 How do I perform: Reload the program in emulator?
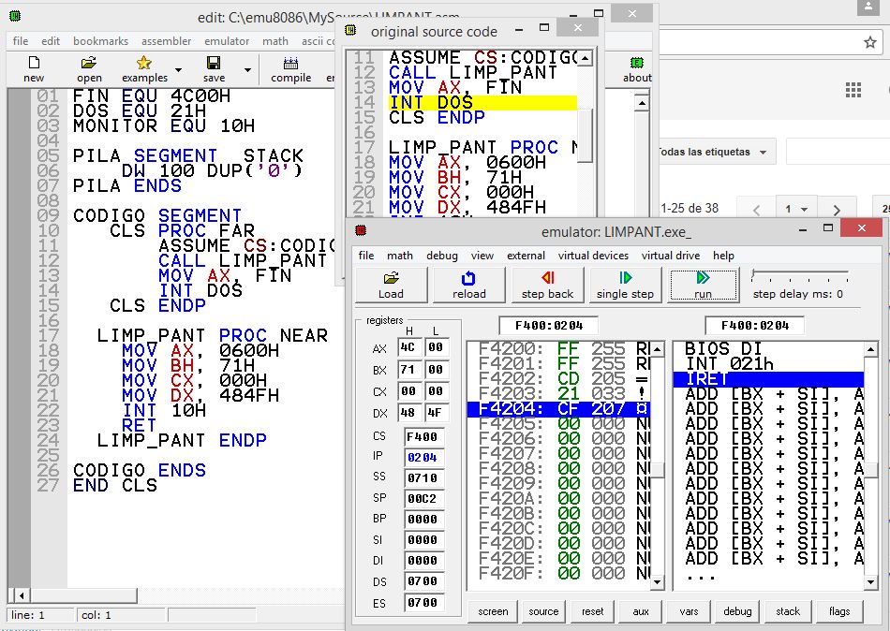[x=468, y=285]
